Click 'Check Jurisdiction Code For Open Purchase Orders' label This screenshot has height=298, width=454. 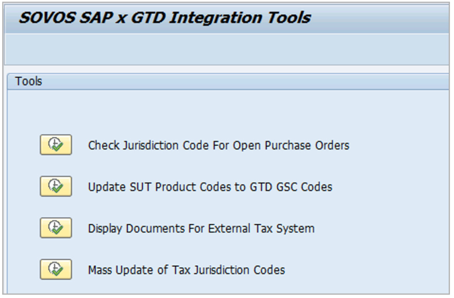coord(218,145)
